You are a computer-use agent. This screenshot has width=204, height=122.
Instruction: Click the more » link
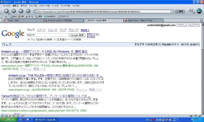[x=85, y=30]
